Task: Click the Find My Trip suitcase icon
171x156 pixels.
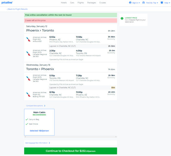Action: [x=144, y=2]
